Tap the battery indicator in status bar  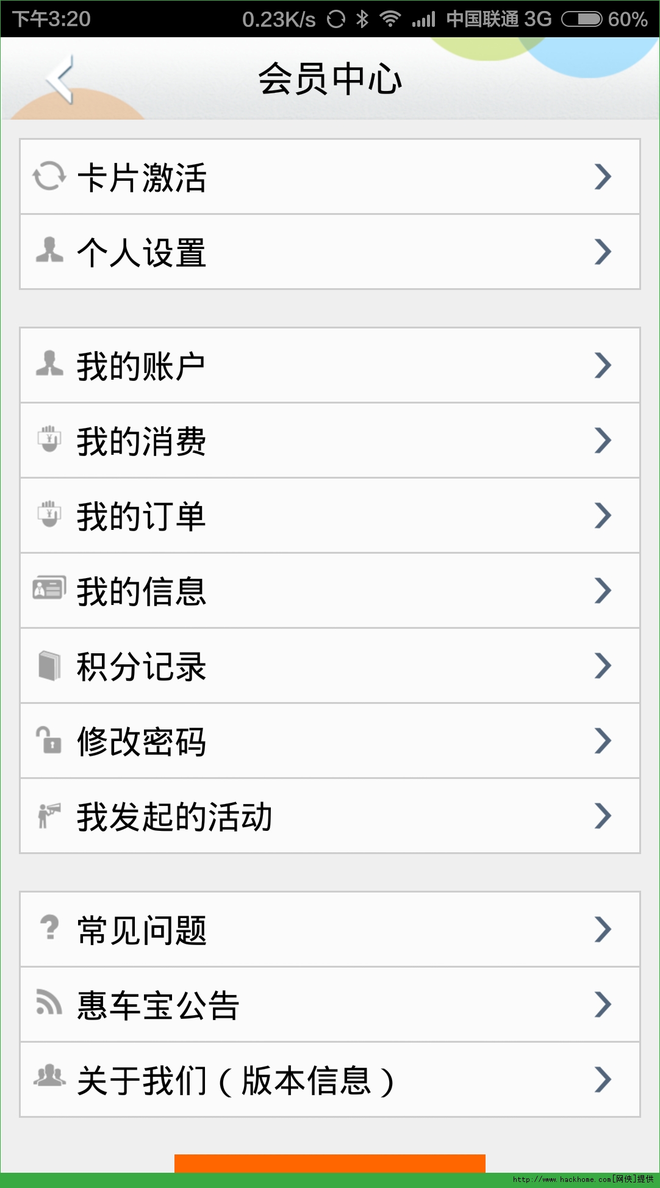[581, 19]
